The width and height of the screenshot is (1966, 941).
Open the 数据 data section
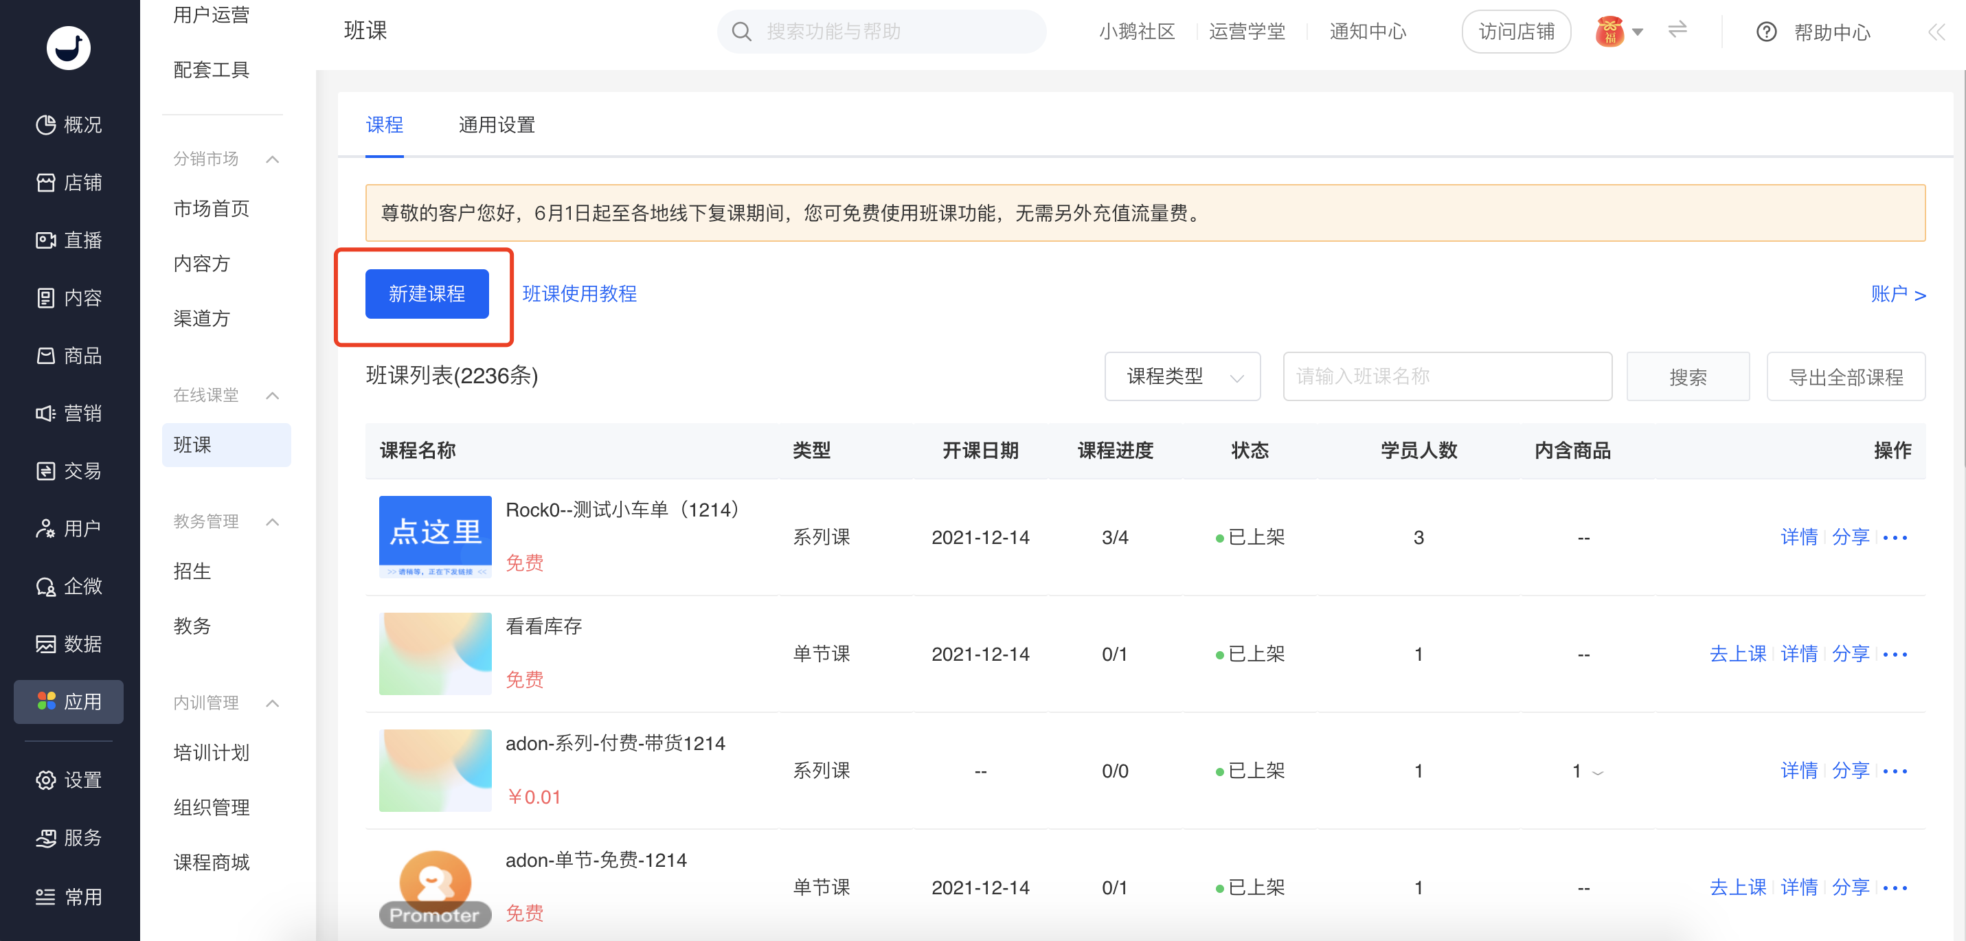click(x=69, y=644)
